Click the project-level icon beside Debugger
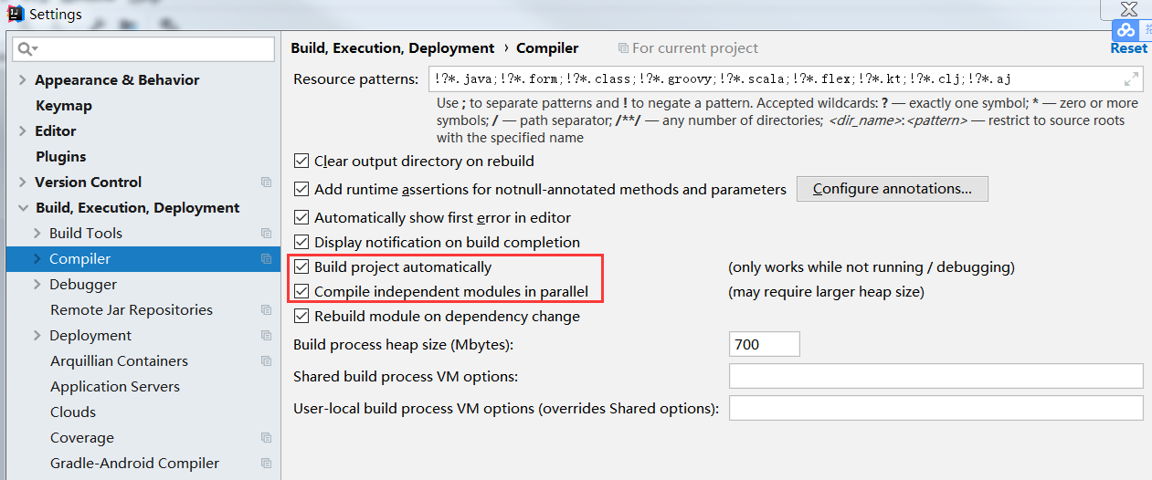1152x480 pixels. click(266, 285)
